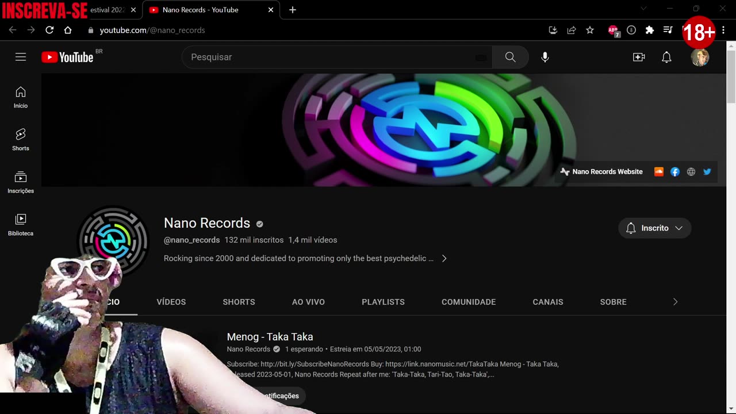Bookmark this page with the star icon
This screenshot has width=736, height=414.
click(x=590, y=30)
